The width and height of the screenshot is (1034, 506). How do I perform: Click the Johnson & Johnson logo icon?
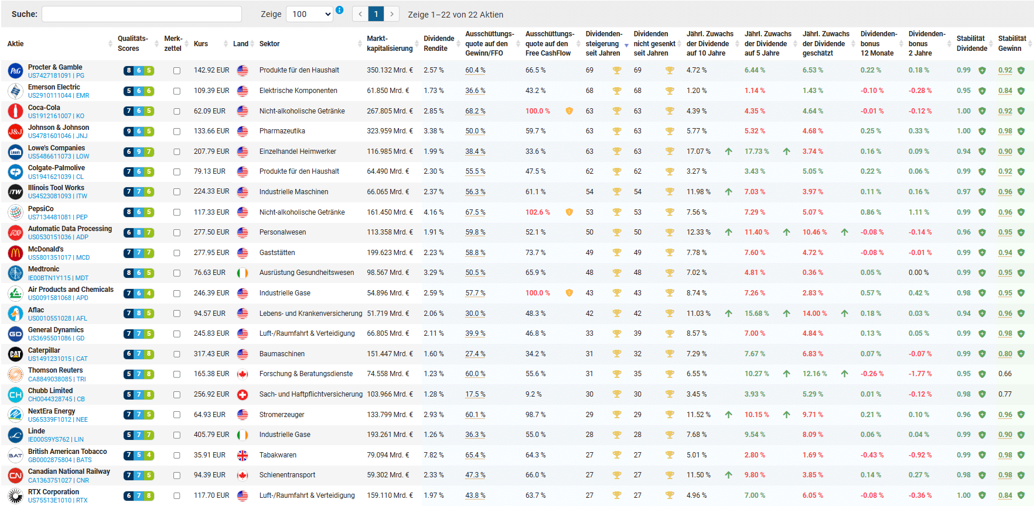pyautogui.click(x=15, y=132)
